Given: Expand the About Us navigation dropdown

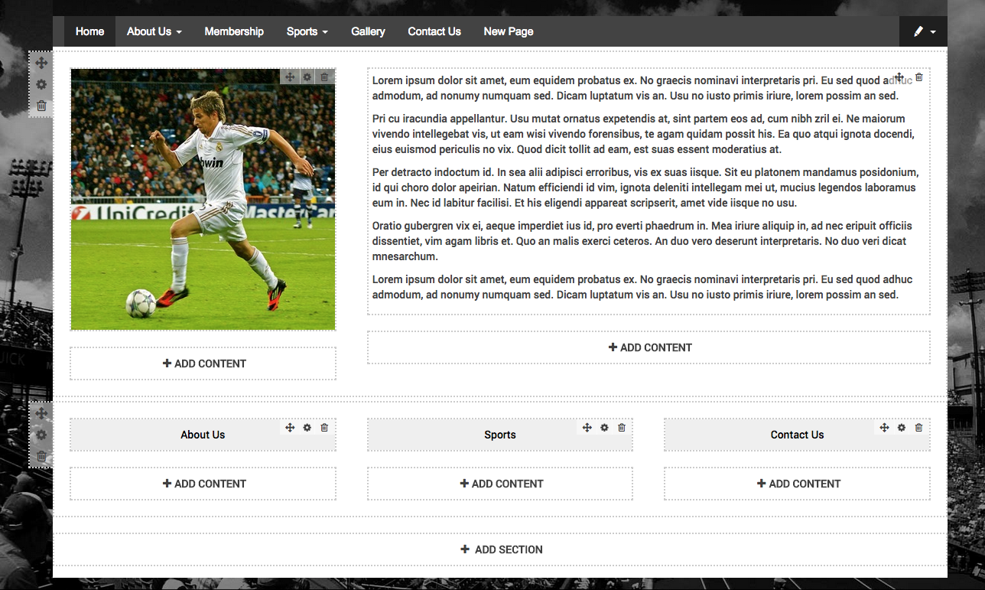Looking at the screenshot, I should tap(154, 31).
